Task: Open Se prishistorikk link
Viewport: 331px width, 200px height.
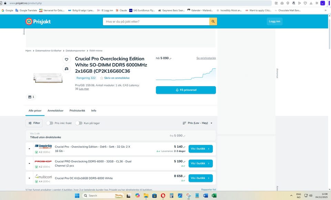Action: click(x=206, y=58)
